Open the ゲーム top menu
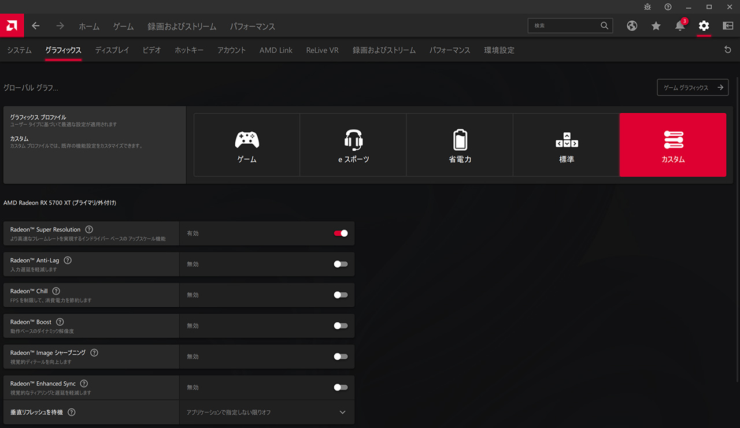This screenshot has height=428, width=740. tap(123, 27)
